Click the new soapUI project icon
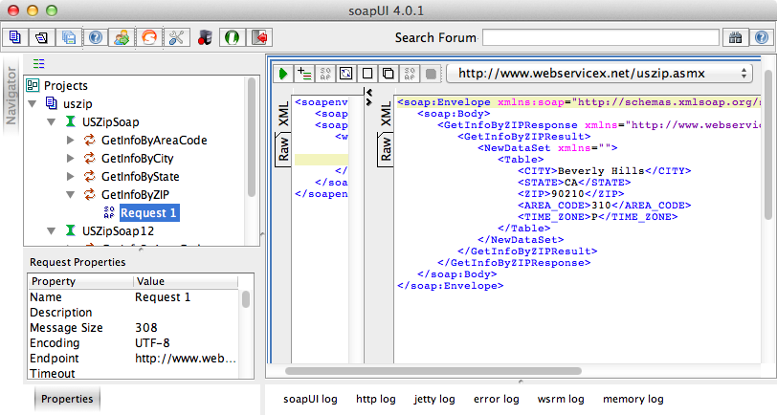Screen dimensions: 777x415 (x=15, y=37)
